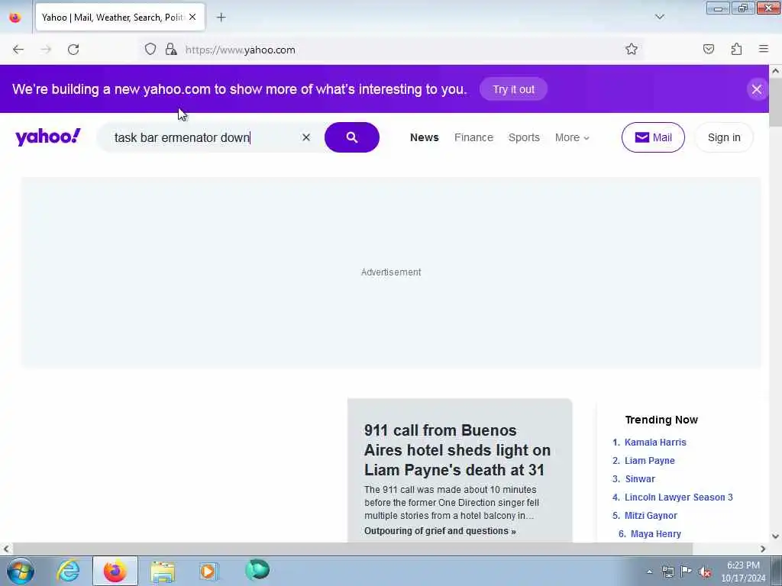Image resolution: width=782 pixels, height=586 pixels.
Task: Select trending topic Liam Payne
Action: point(649,461)
